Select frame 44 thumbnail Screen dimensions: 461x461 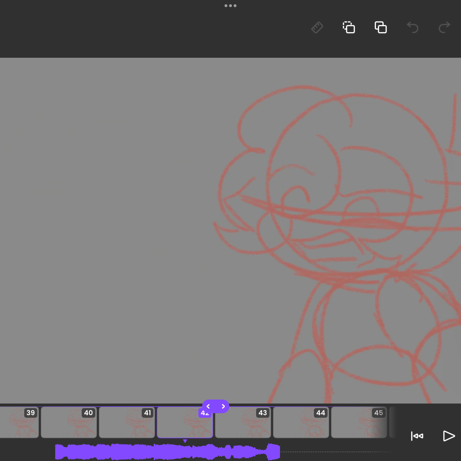point(301,422)
